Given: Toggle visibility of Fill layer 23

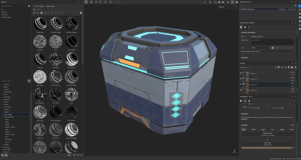Looking at the screenshot, I should 240,90.
